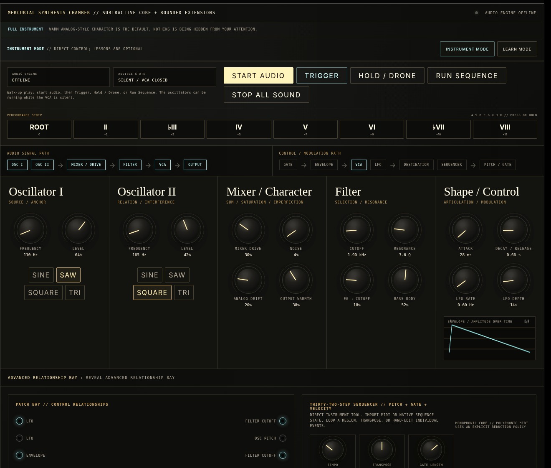Select the FILTER stage in audio signal path

tap(130, 165)
